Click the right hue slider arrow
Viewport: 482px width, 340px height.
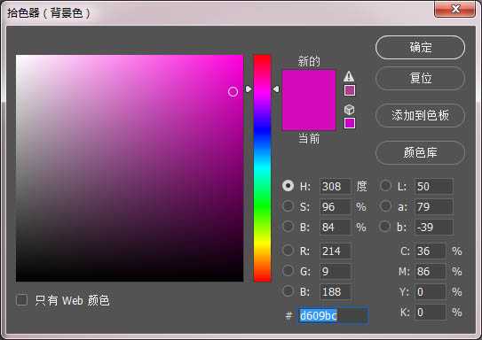276,89
